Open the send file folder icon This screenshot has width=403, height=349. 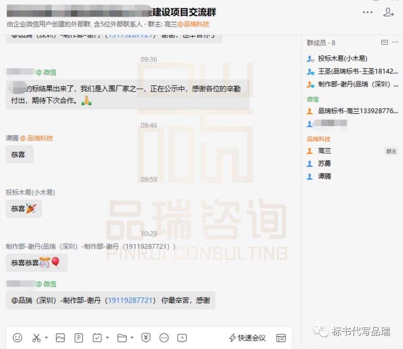click(122, 337)
